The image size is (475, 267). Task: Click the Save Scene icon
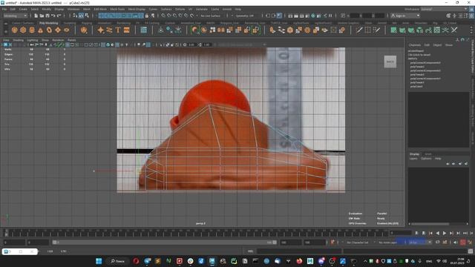pyautogui.click(x=47, y=16)
